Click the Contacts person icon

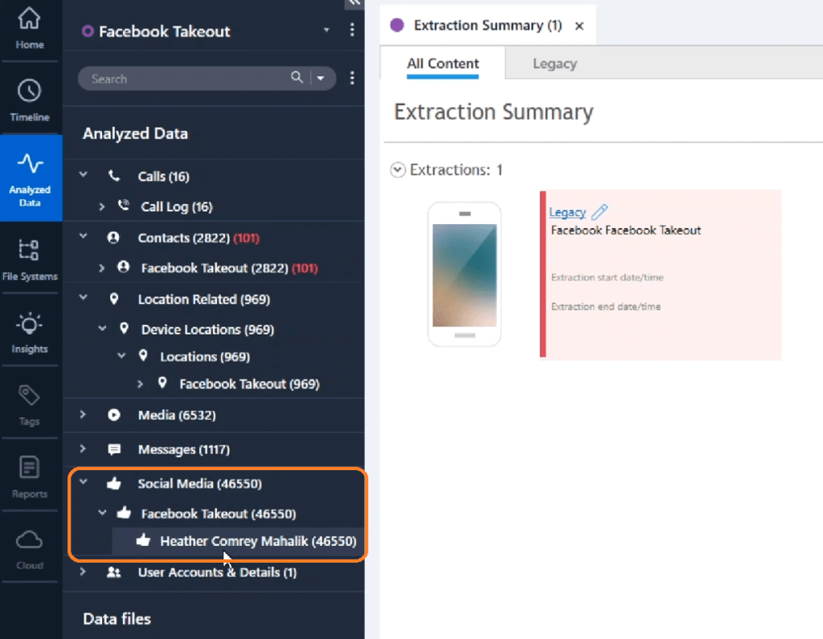pos(113,237)
